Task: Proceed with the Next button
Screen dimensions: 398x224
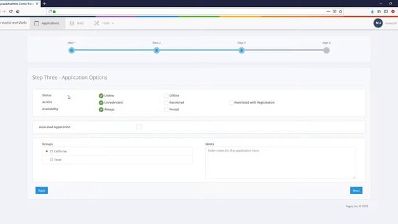Action: (356, 190)
